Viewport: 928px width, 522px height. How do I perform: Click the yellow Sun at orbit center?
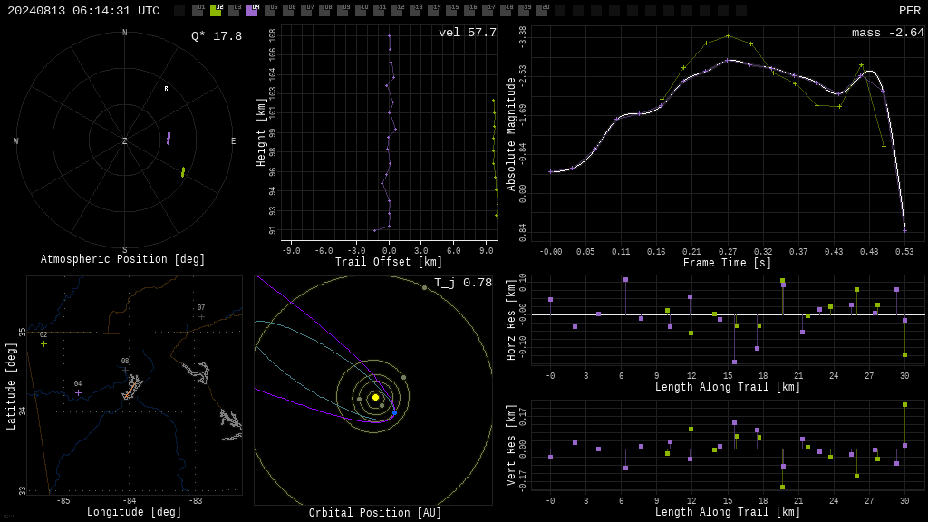(375, 397)
